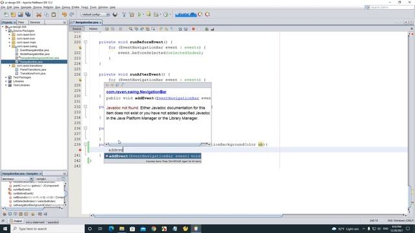Open the default config dropdown

(x=95, y=14)
